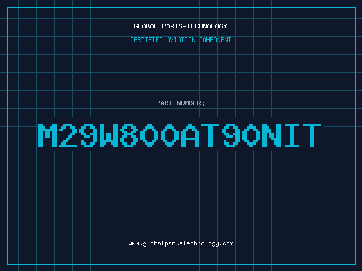Screen dimensions: 362x271
Task: Click the letter I in the large part number
Action: [x=292, y=135]
